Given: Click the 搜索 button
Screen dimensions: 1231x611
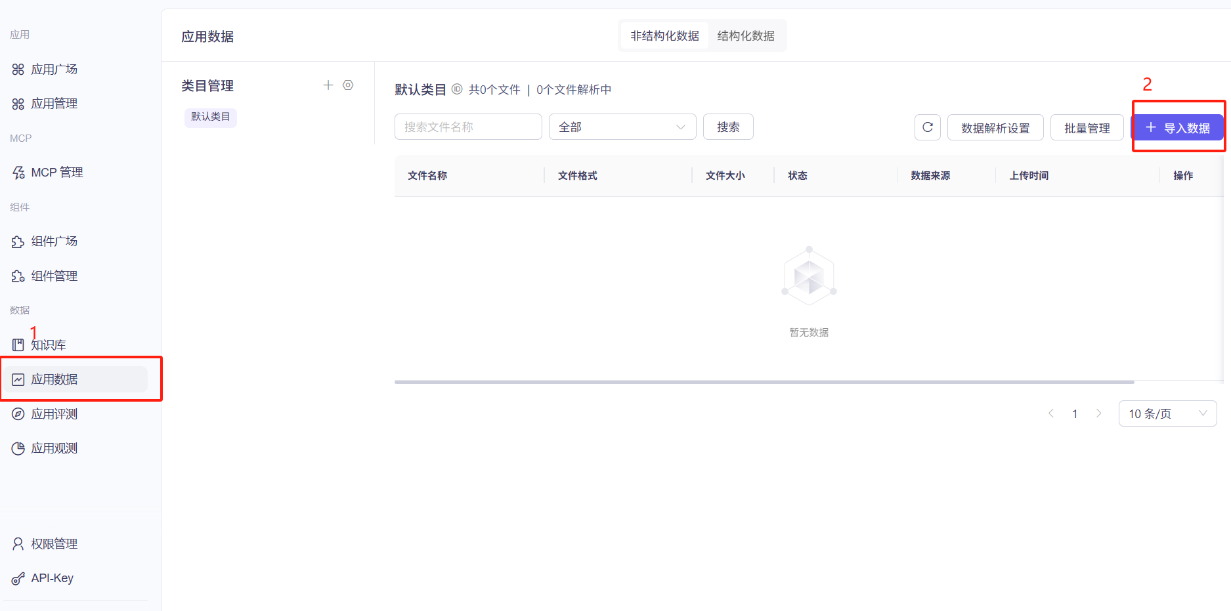Looking at the screenshot, I should pos(728,127).
